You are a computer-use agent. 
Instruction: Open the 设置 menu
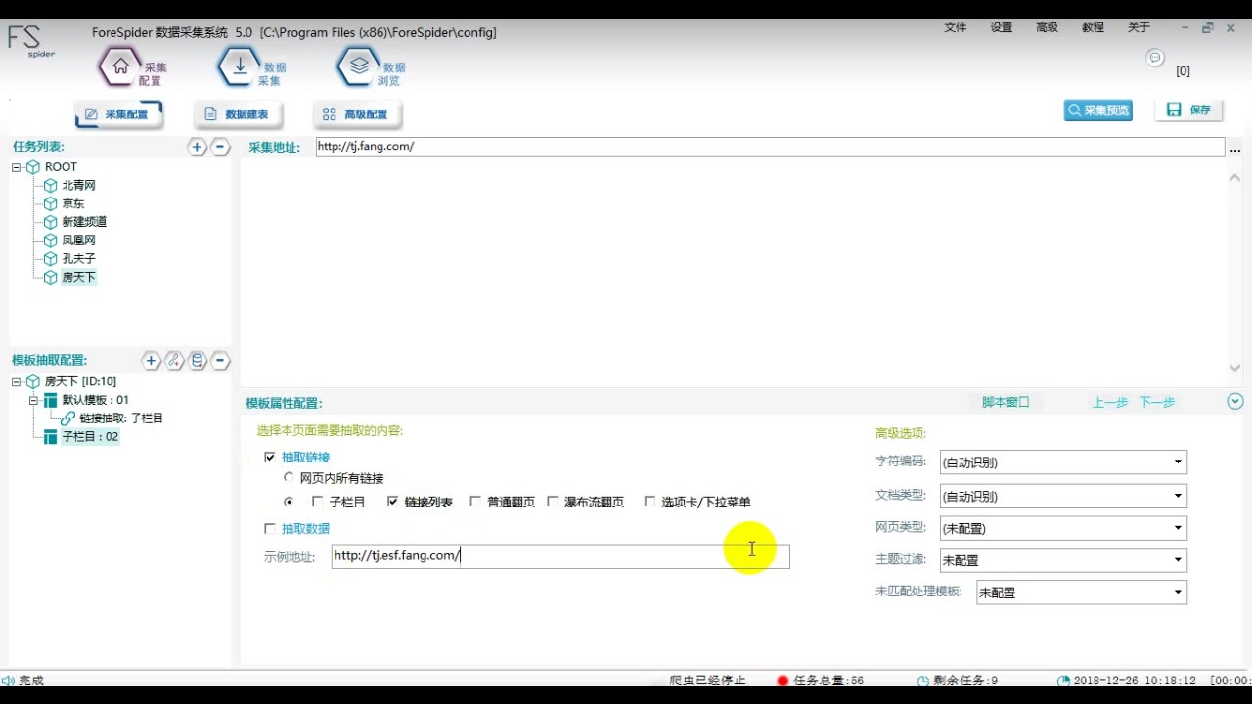[1002, 27]
